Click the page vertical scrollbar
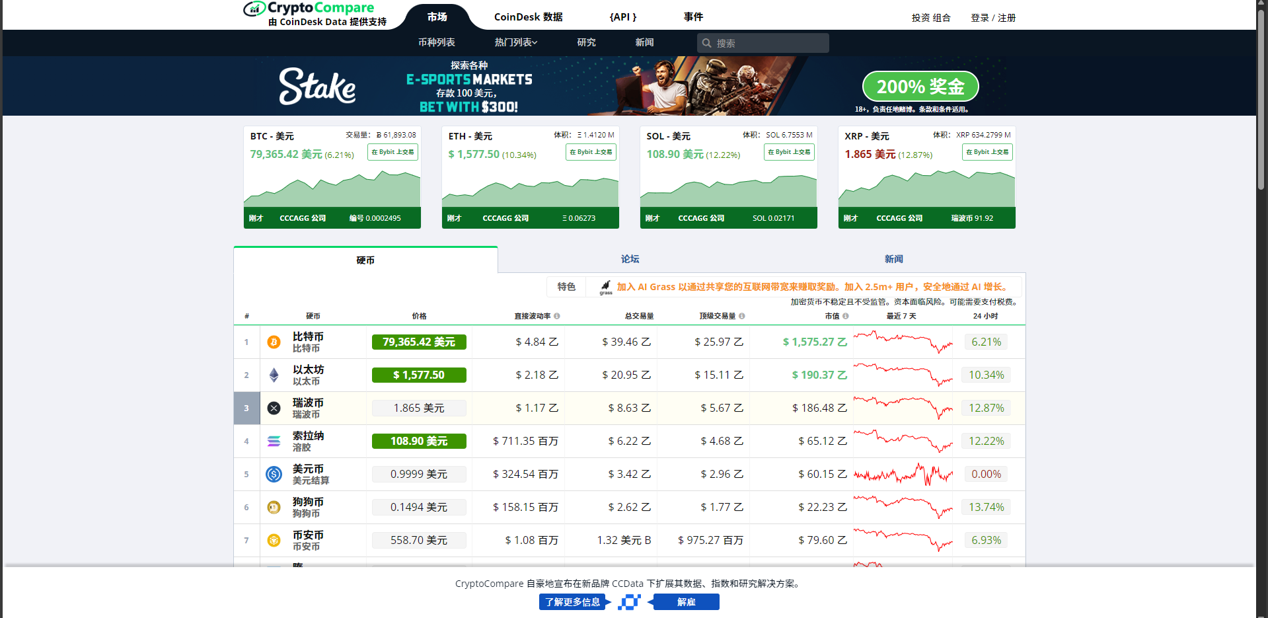 (1261, 99)
